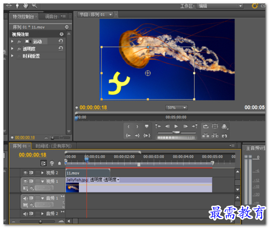Viewport: 269px width, 228px height.
Task: Expand the 时间重置 effect properties
Action: (12, 56)
